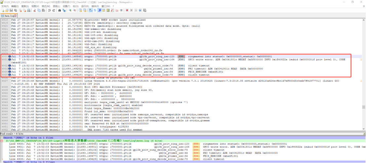Click the Copy toolbar icon
Screen dimensions: 366x163
[39, 10]
